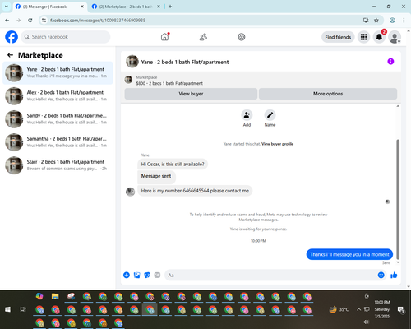The width and height of the screenshot is (411, 329).
Task: Show hidden system tray icons
Action: [x=358, y=309]
